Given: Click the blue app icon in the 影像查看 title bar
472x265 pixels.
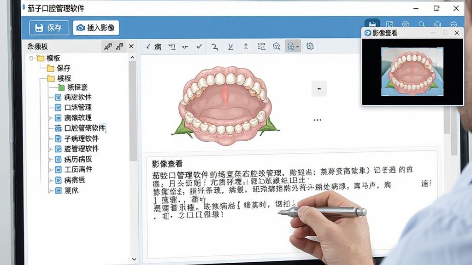Looking at the screenshot, I should (367, 33).
